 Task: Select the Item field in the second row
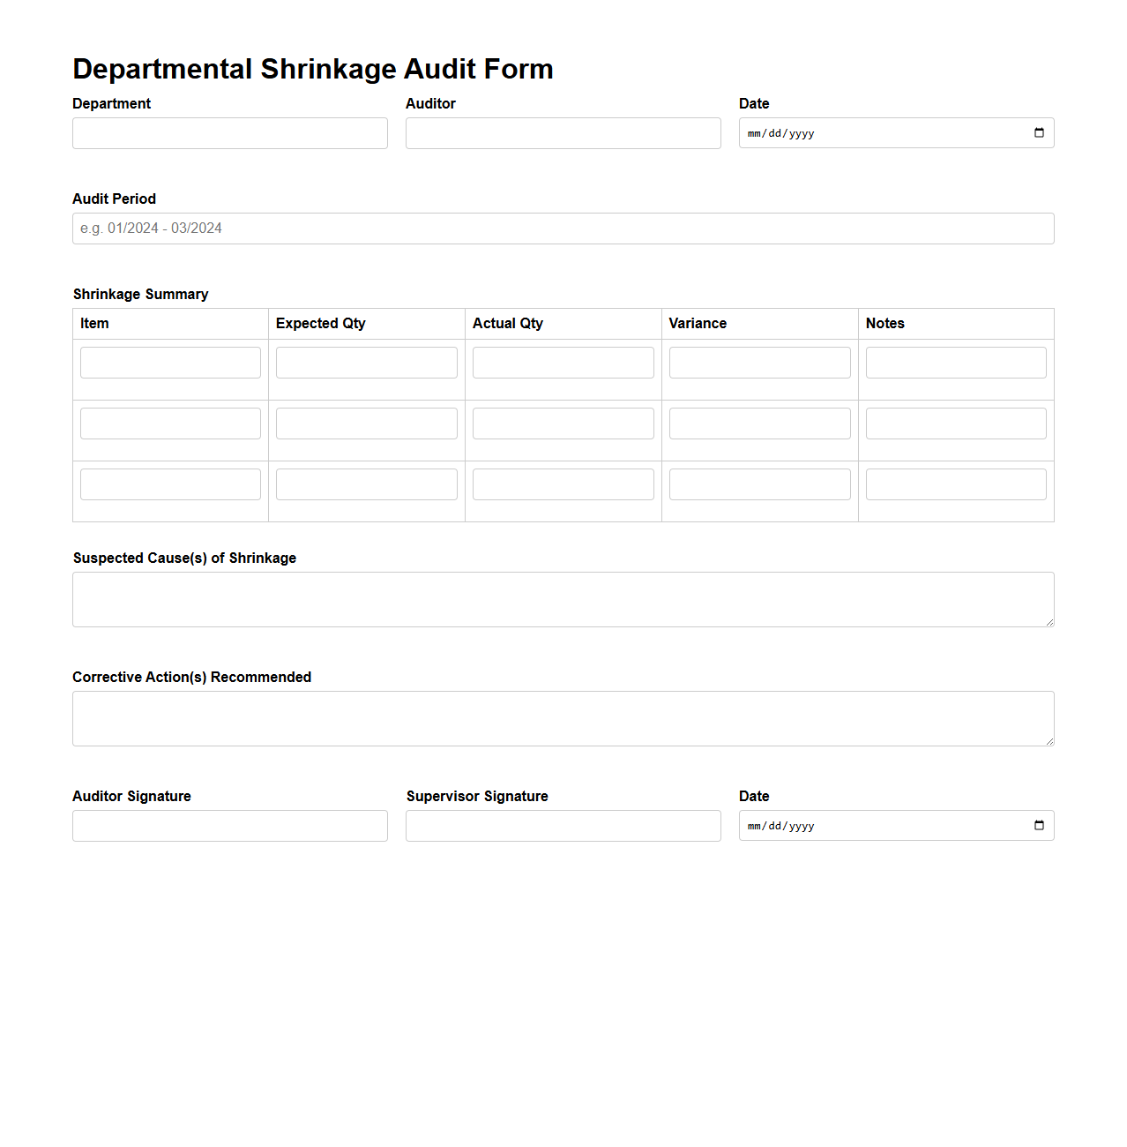click(x=169, y=423)
